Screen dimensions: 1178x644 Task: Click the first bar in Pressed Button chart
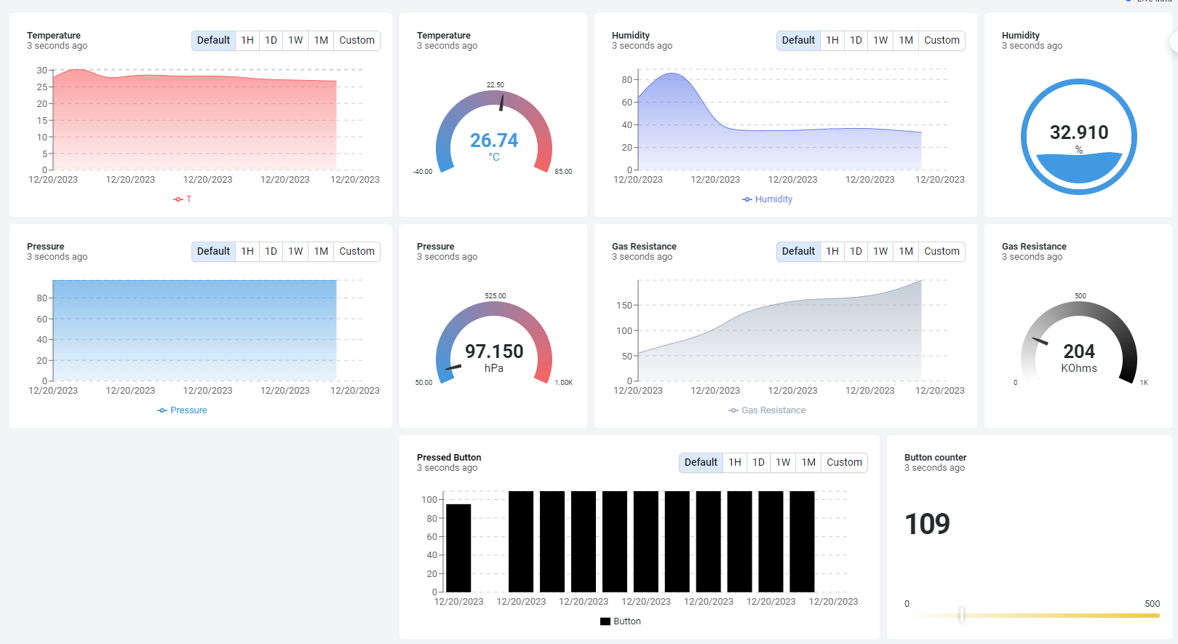point(458,548)
